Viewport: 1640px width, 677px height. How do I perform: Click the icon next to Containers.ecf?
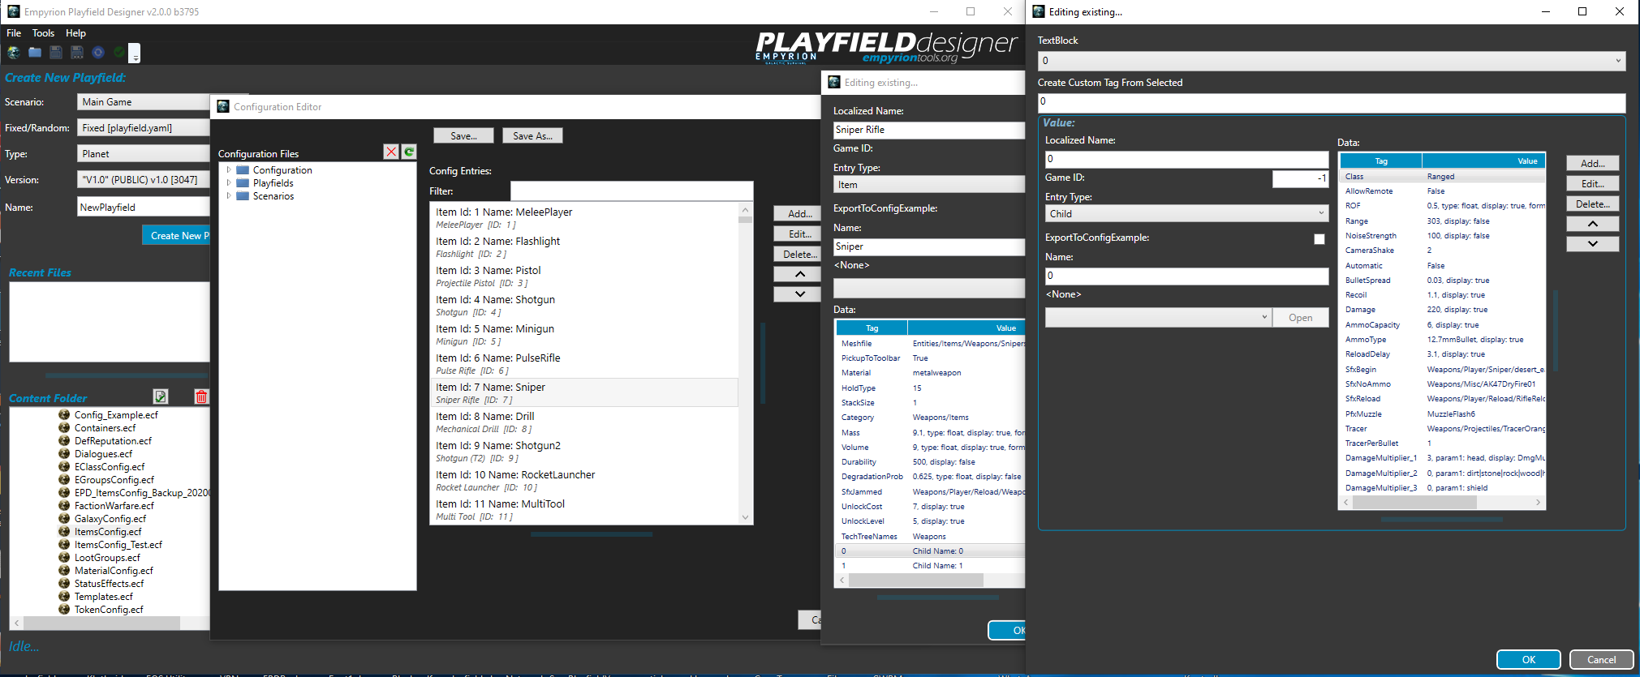64,427
